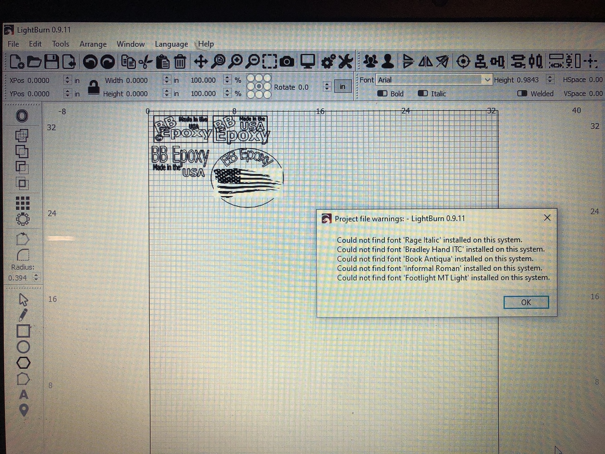
Task: Adjust the font Height spinner
Action: coord(550,79)
